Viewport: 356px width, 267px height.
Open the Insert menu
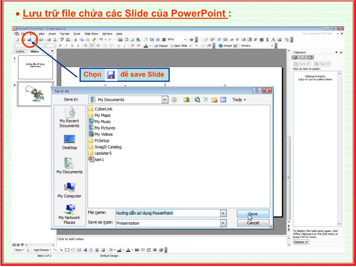pos(52,34)
